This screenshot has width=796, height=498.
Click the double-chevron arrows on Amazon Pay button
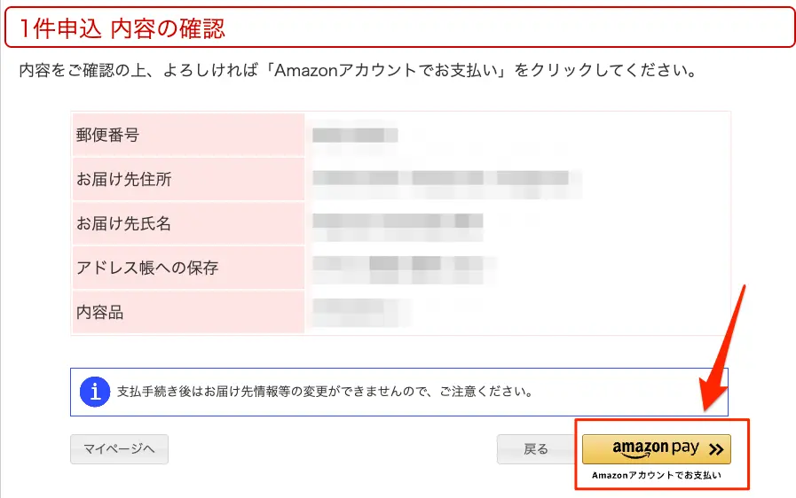pyautogui.click(x=716, y=449)
